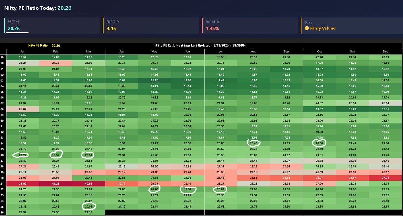The image size is (403, 216).
Task: Click the yellow circle icon beside Fairly Valued
Action: point(307,28)
